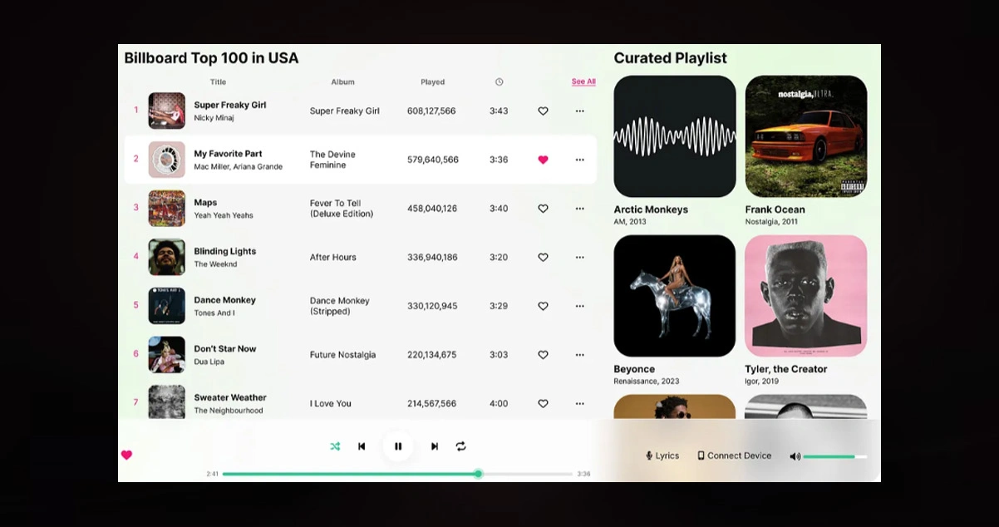This screenshot has height=527, width=999.
Task: Seek on the song progress bar
Action: pos(397,474)
